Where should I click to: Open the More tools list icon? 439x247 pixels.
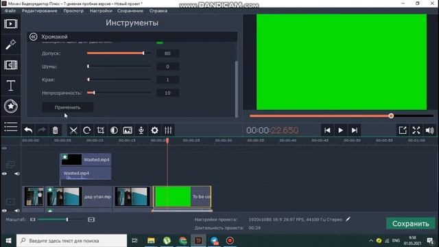(11, 126)
